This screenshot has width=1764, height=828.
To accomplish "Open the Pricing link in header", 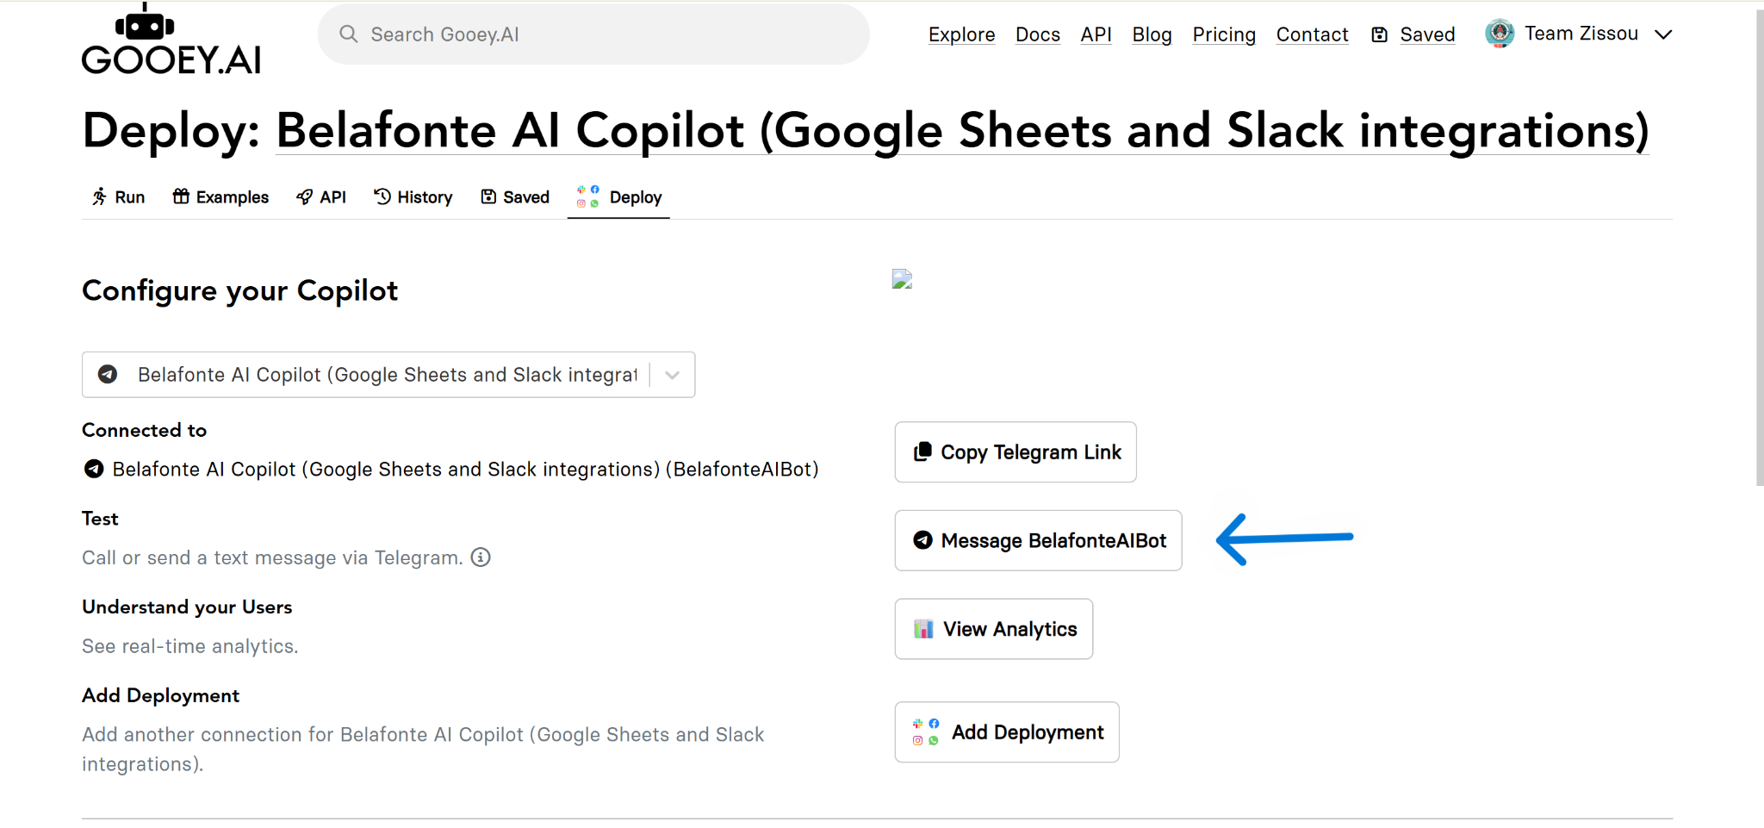I will [x=1224, y=34].
